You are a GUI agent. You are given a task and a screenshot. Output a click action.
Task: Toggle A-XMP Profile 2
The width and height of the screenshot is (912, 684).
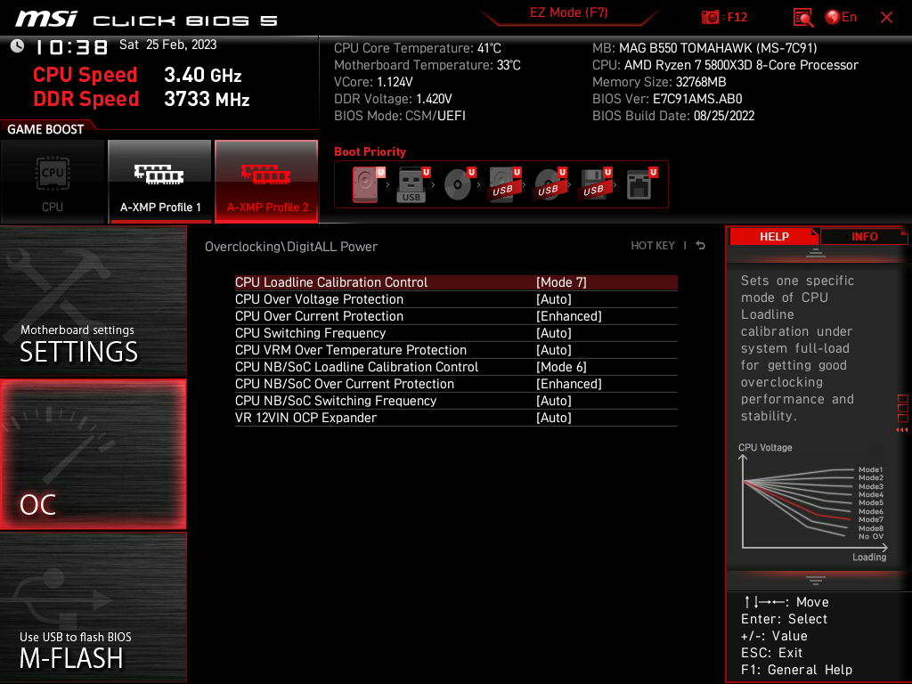(x=266, y=182)
